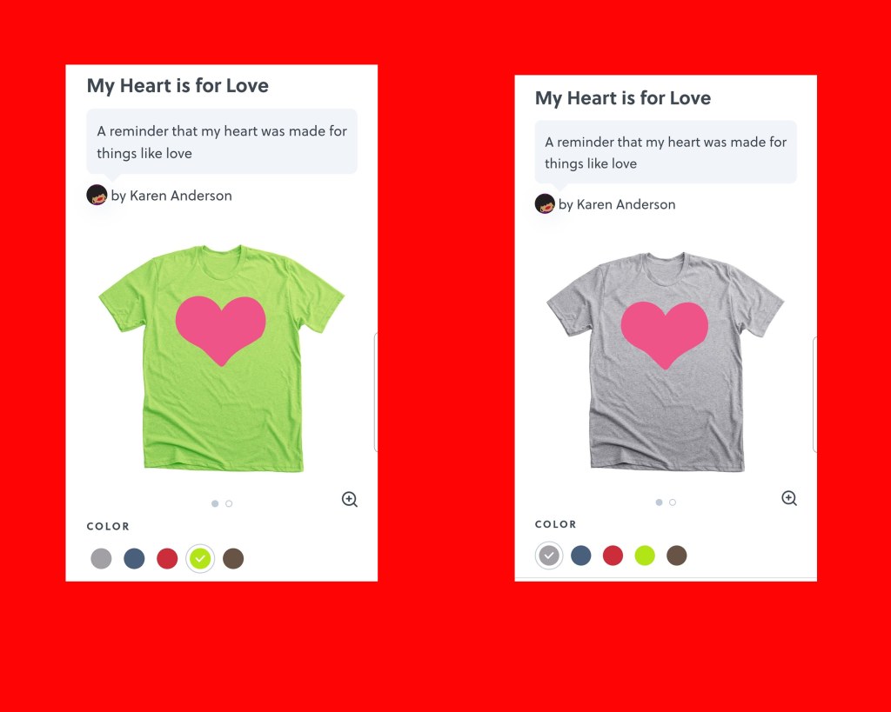Screen dimensions: 891x712
Task: Click checked gray swatch in right card
Action: coord(549,556)
